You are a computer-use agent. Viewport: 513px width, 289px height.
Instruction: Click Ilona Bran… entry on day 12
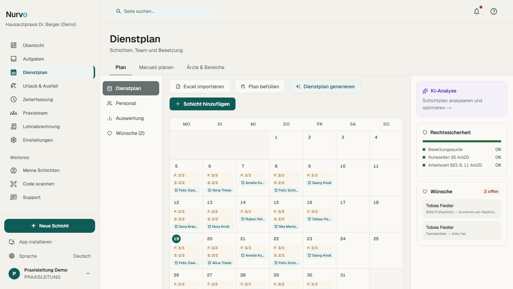[x=186, y=227]
